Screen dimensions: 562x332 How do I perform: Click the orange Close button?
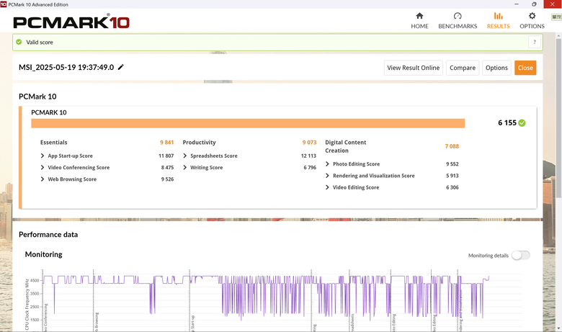[x=525, y=68]
